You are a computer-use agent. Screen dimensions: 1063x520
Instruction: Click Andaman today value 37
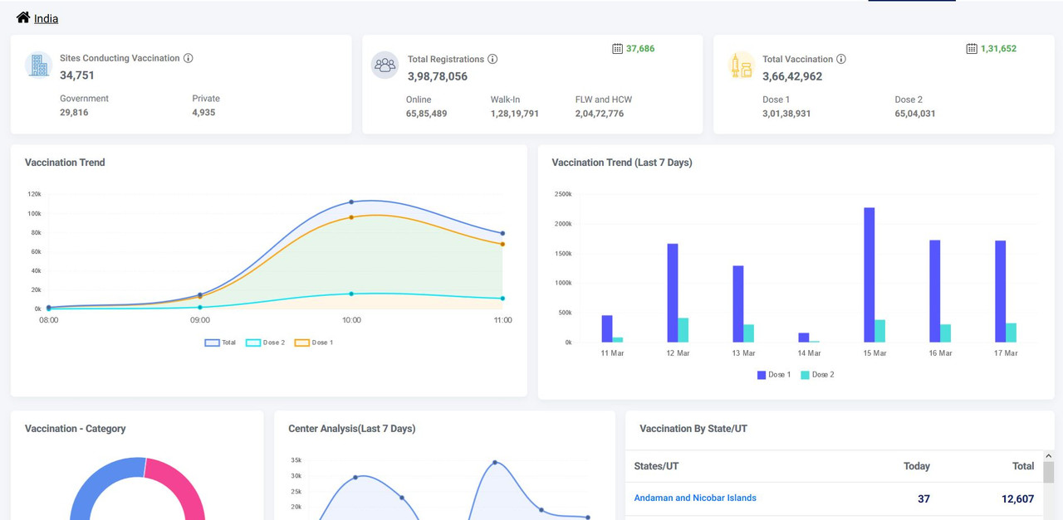point(924,498)
